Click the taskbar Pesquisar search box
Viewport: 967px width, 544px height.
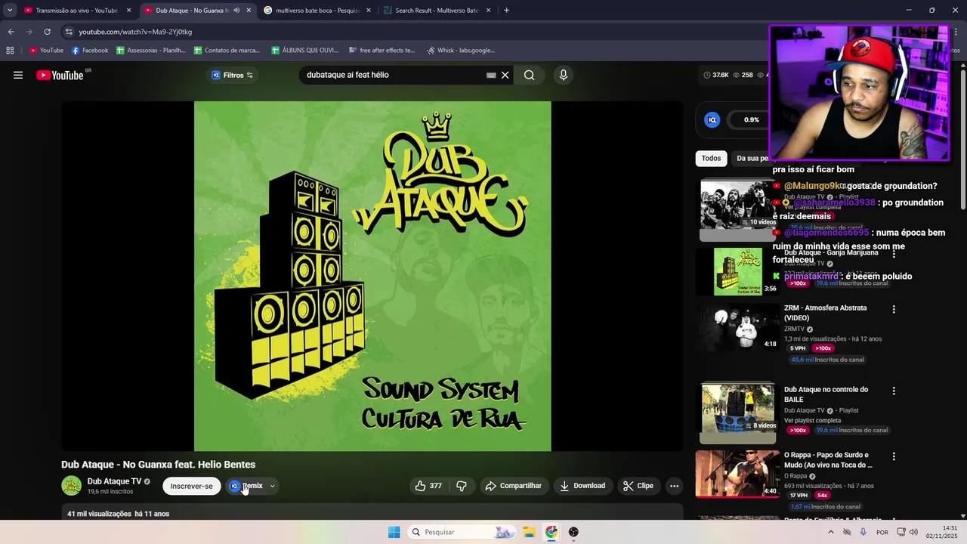pos(462,532)
